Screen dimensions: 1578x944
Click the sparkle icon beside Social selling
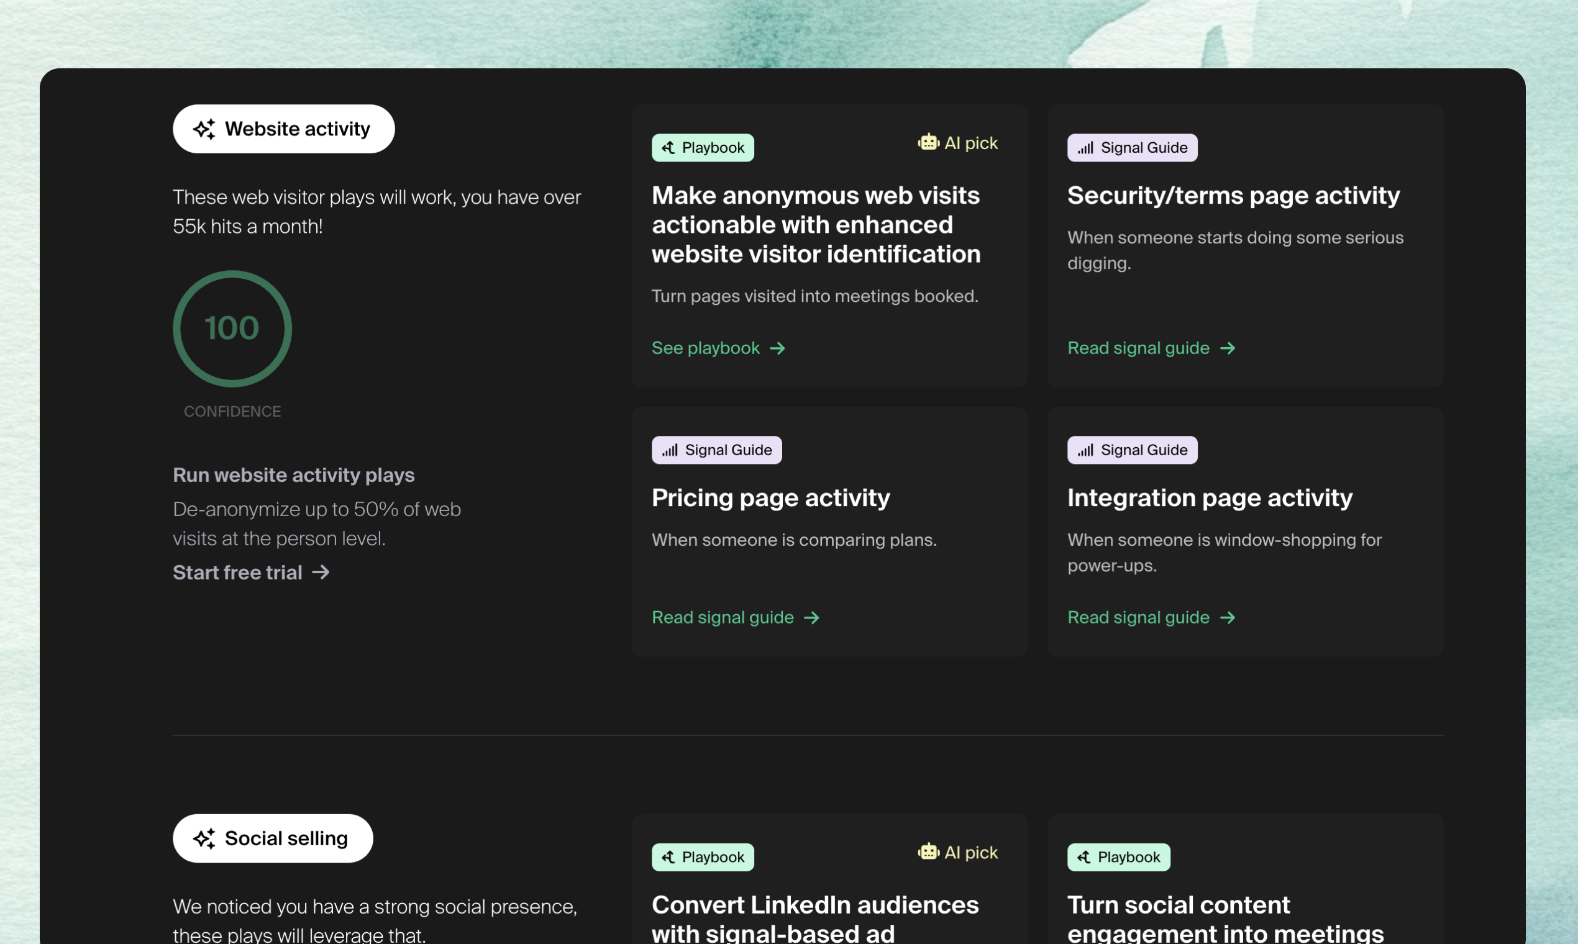(x=204, y=838)
